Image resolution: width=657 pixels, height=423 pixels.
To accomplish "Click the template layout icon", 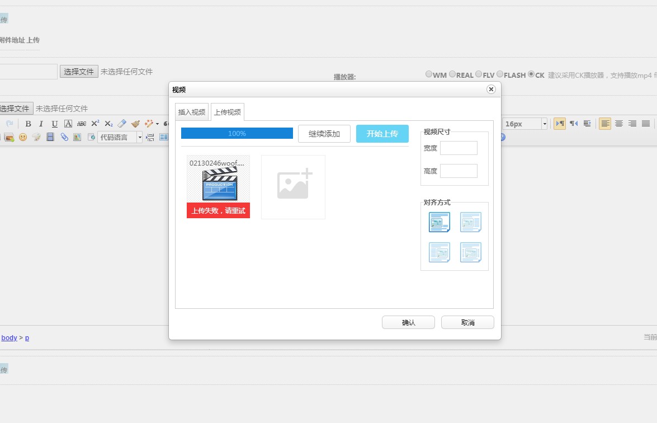I will point(163,137).
